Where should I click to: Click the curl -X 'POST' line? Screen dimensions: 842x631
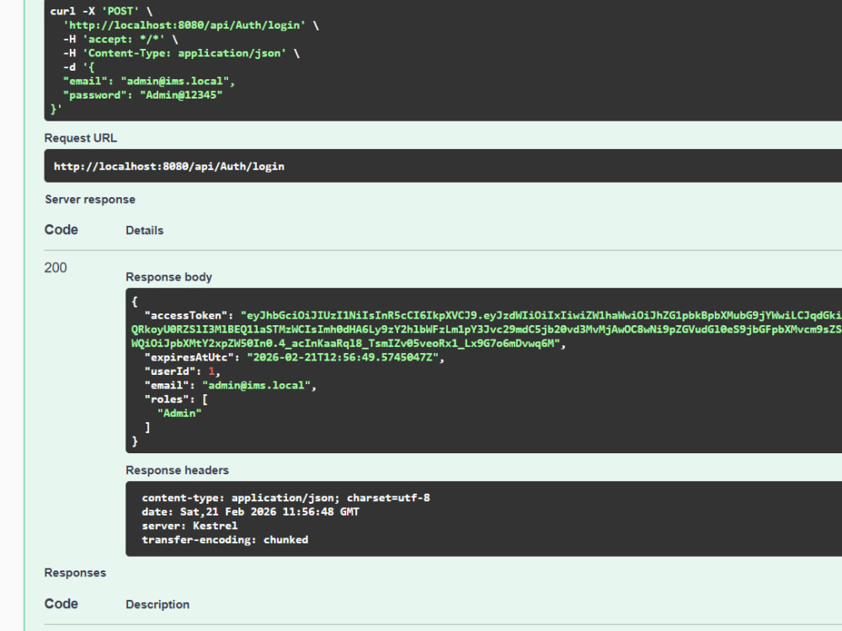(x=102, y=11)
